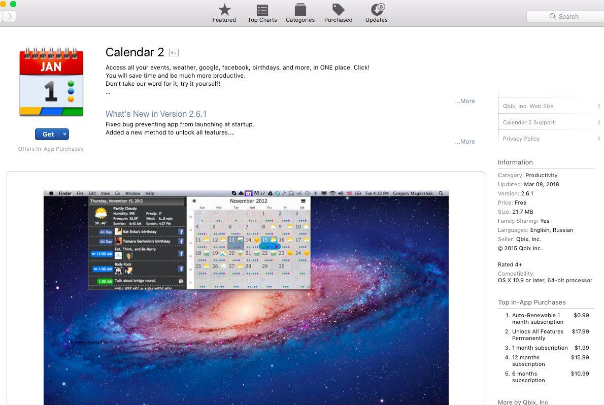Select the $1.99 1 month subscription item
The image size is (604, 405).
[547, 348]
